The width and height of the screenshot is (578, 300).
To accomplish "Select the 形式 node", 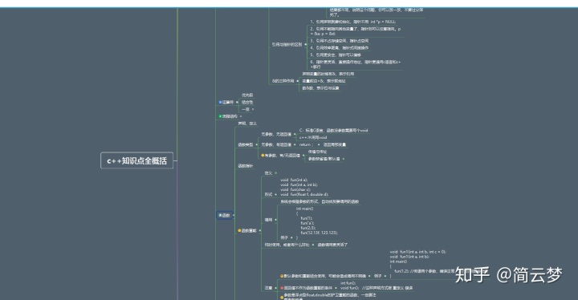I will tap(268, 195).
